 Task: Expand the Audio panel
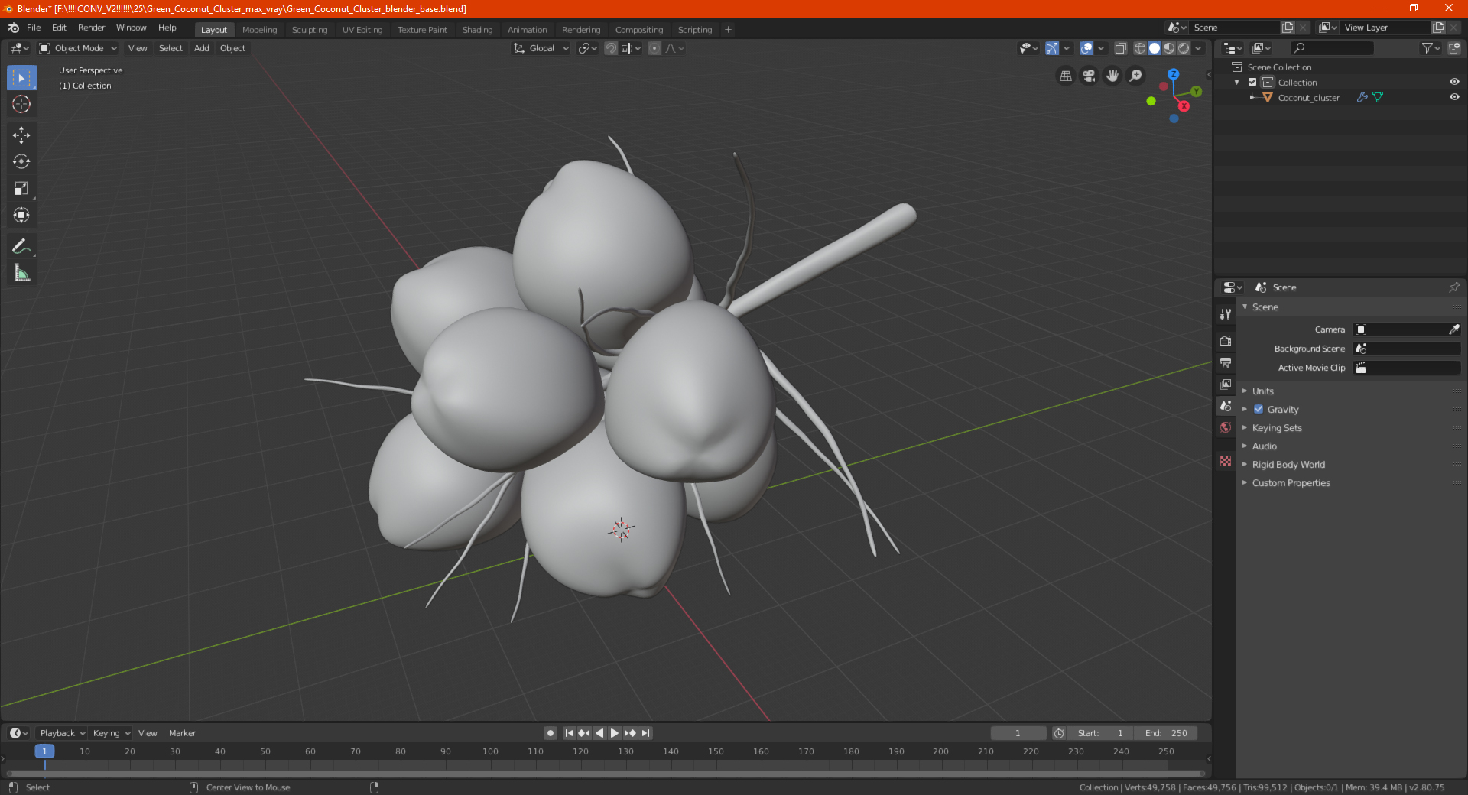pos(1264,446)
